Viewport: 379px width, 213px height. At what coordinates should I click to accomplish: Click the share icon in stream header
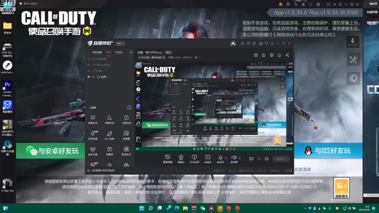point(287,55)
